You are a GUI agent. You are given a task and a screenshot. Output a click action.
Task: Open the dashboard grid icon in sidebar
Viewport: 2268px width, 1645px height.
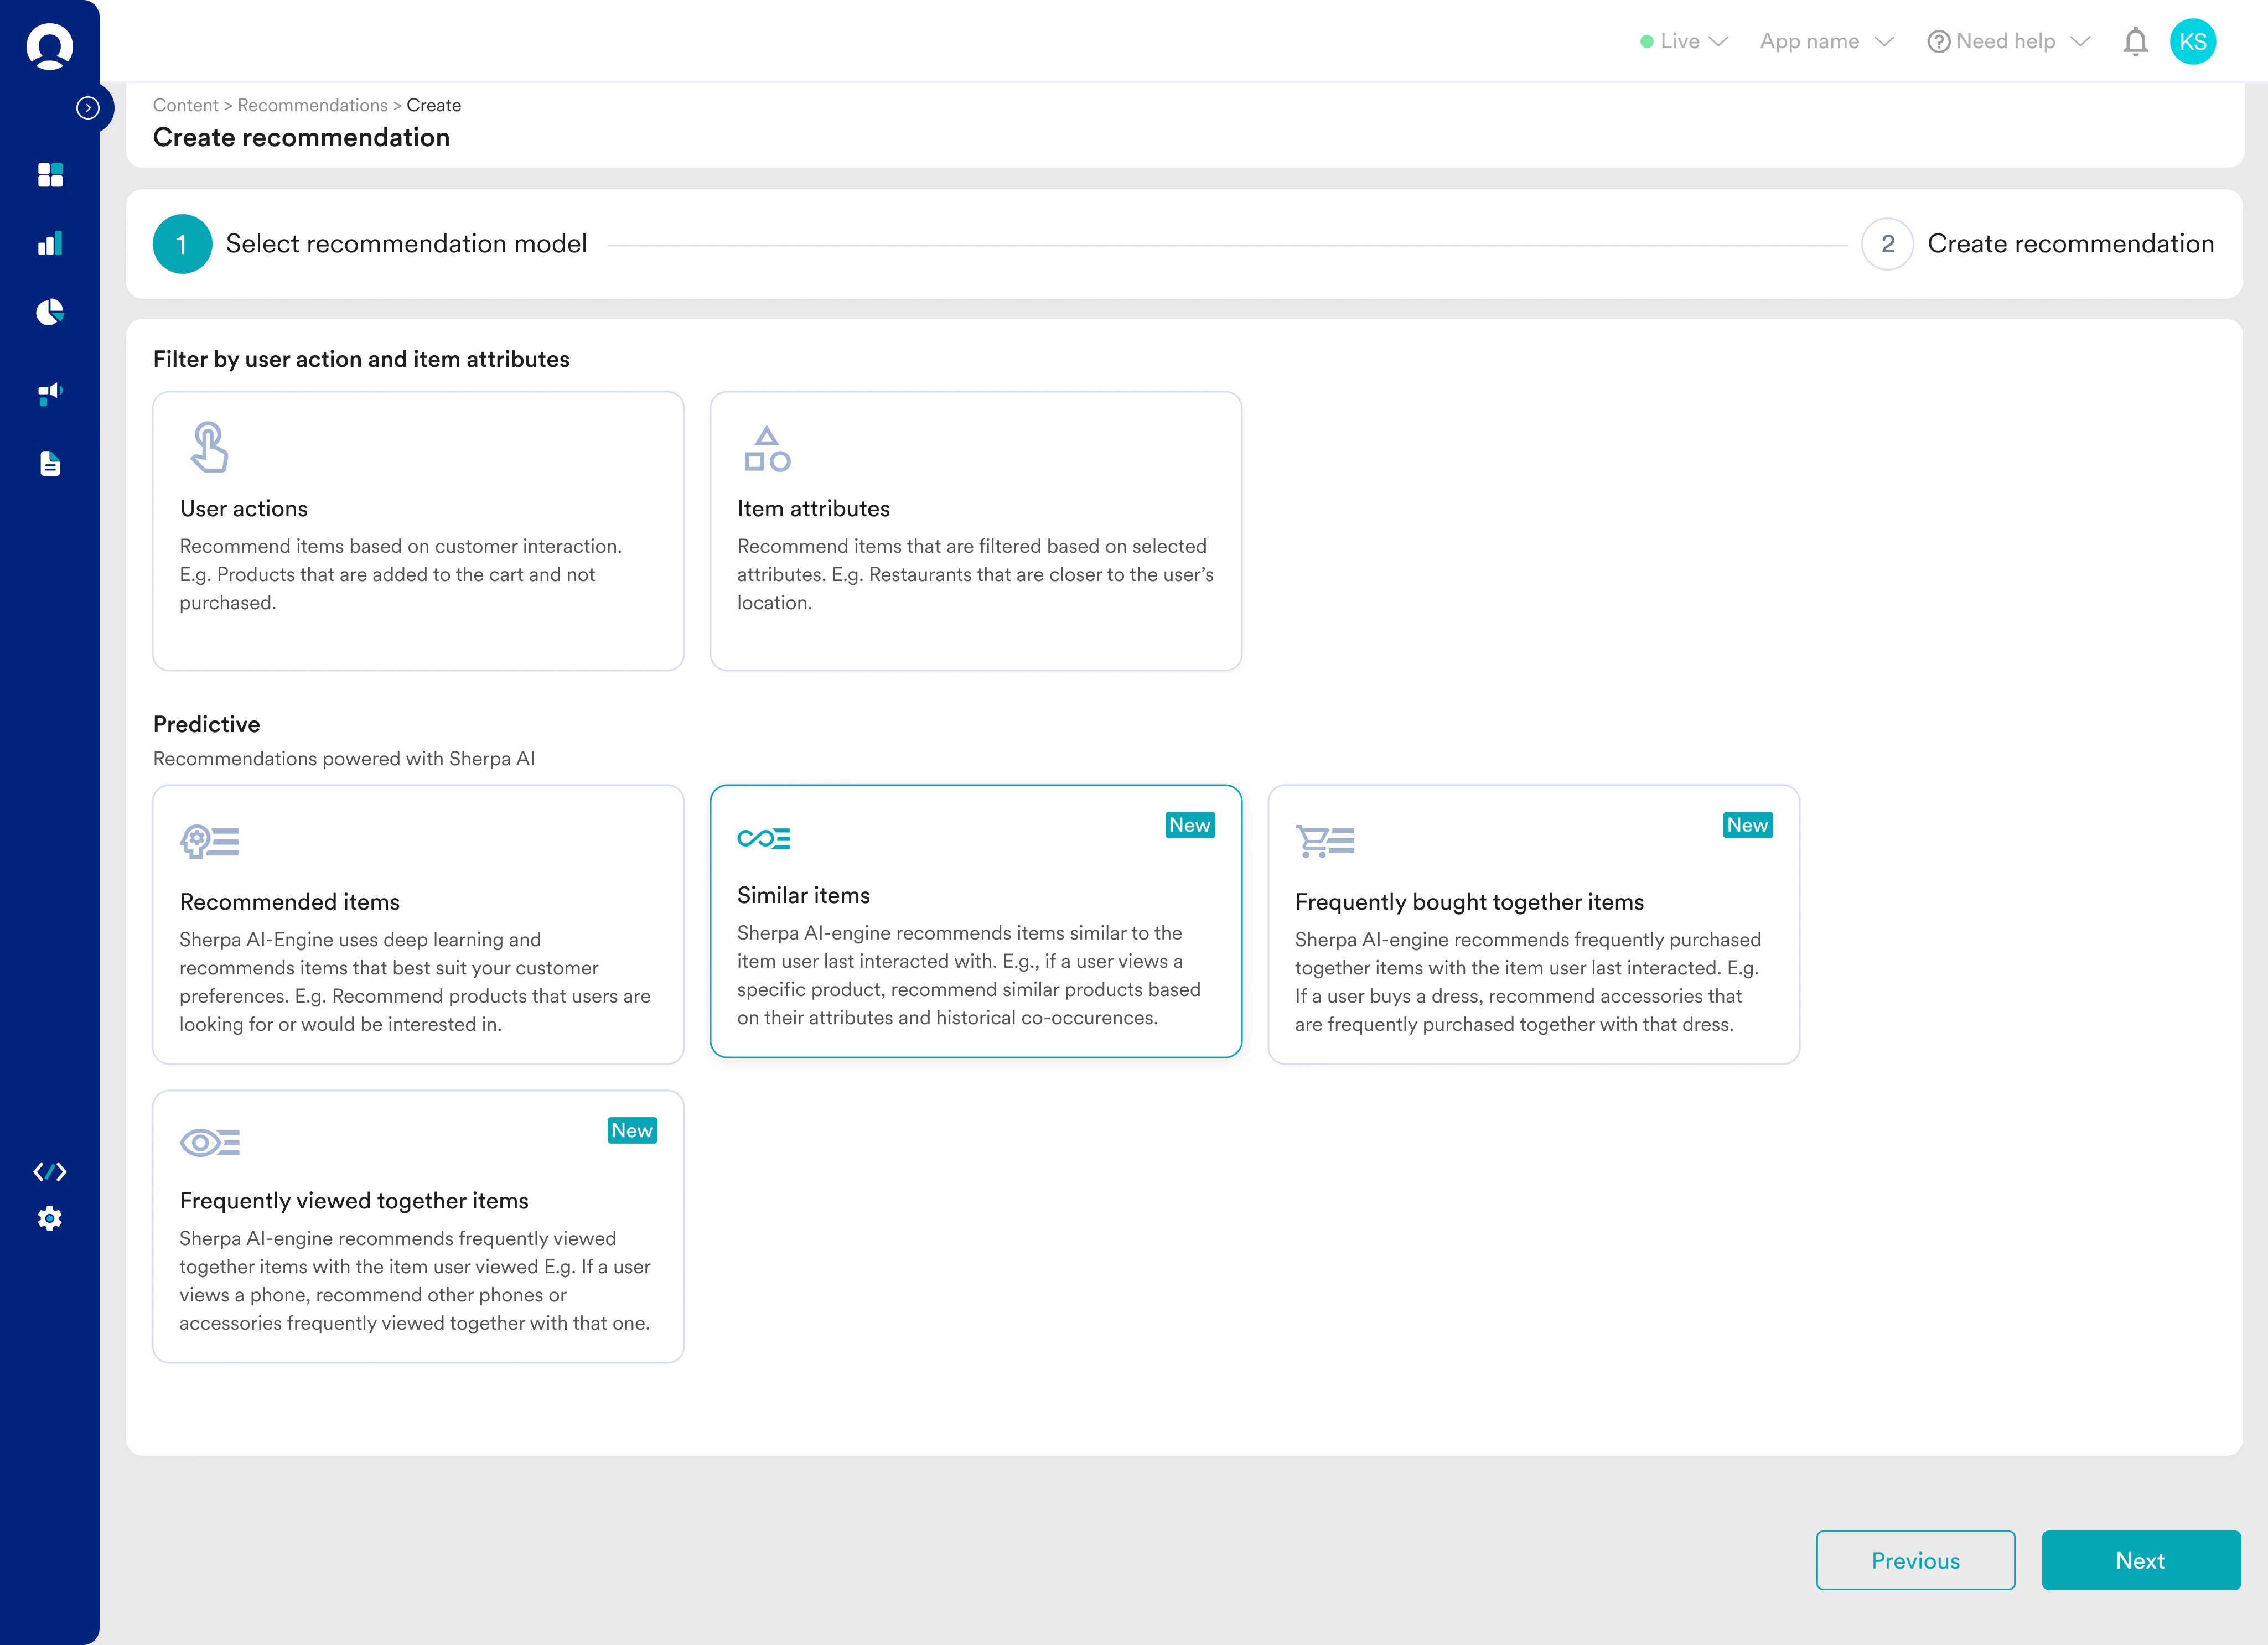(50, 175)
